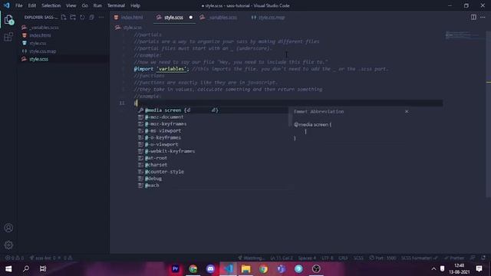The height and width of the screenshot is (276, 491).
Task: Open the Extensions view in activity bar
Action: pyautogui.click(x=8, y=37)
